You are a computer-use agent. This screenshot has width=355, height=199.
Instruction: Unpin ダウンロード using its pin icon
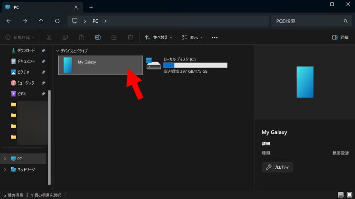pyautogui.click(x=43, y=51)
